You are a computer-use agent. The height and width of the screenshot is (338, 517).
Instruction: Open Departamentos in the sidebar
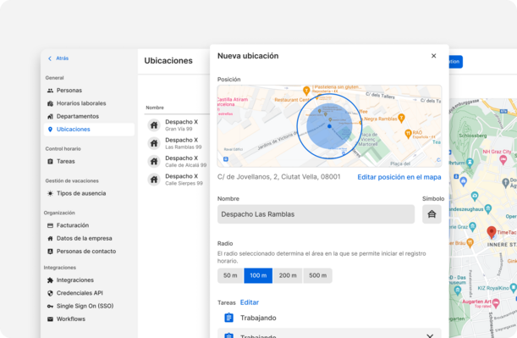[78, 116]
